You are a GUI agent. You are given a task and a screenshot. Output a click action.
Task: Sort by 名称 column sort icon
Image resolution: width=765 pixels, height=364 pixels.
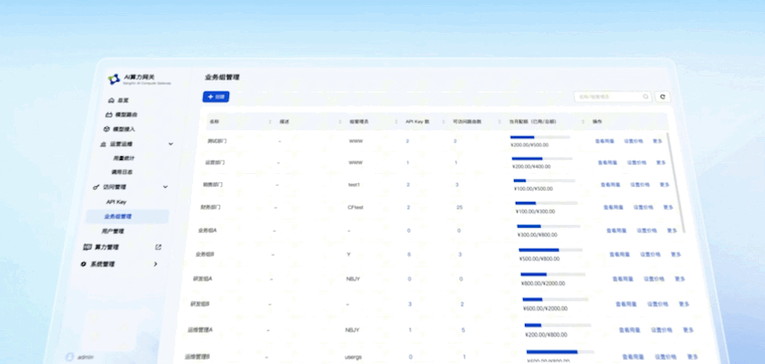point(270,121)
